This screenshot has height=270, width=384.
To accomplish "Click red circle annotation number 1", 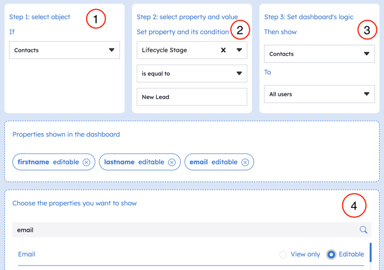I will [95, 19].
